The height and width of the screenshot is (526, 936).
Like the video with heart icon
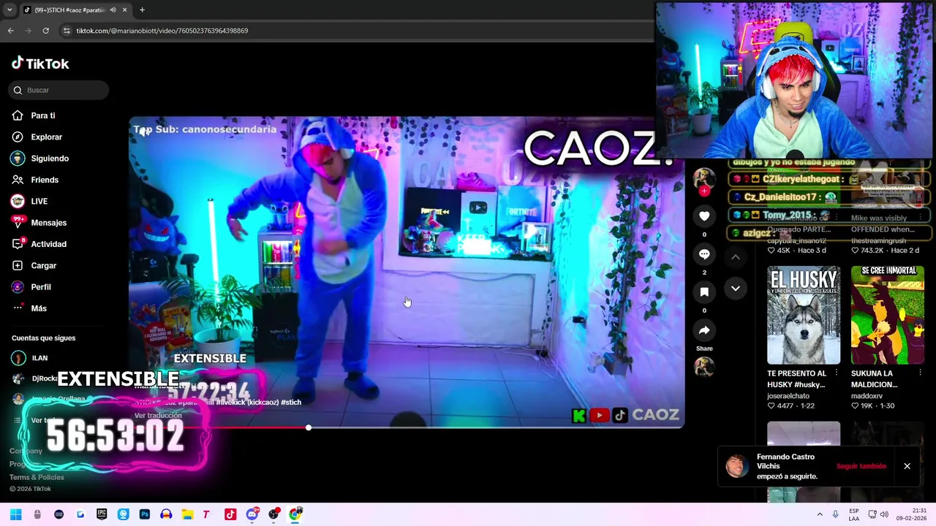[704, 216]
